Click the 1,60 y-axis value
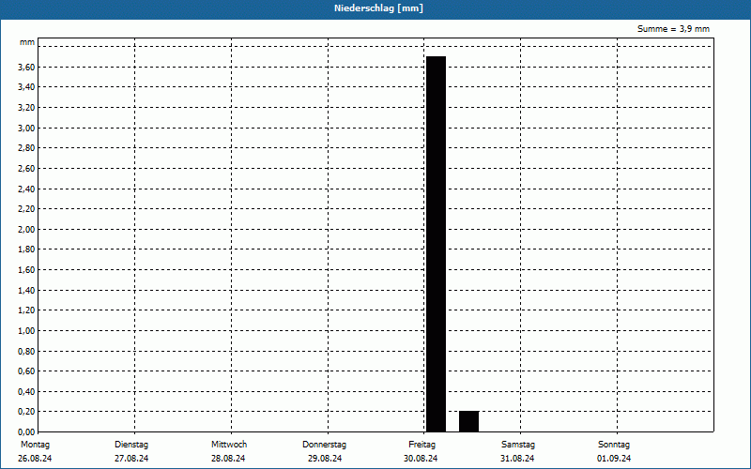This screenshot has width=751, height=469. pyautogui.click(x=26, y=270)
